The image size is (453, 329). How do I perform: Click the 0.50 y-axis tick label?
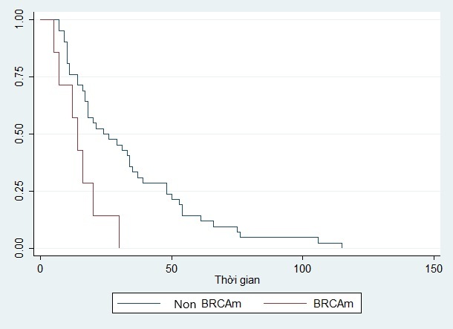click(x=20, y=134)
